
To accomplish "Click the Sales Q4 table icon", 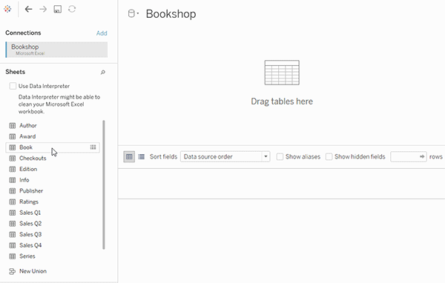I will [13, 245].
